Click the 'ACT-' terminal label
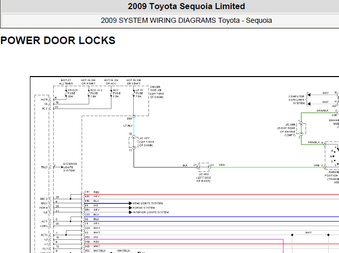 pos(44,222)
